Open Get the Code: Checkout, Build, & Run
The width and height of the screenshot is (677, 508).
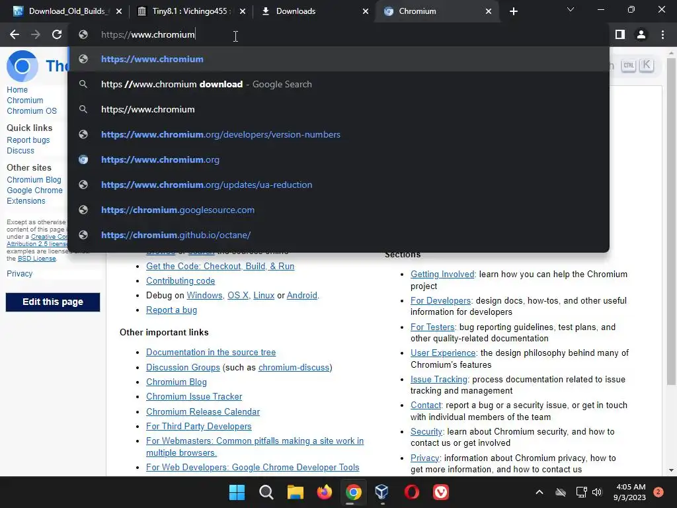(x=220, y=266)
